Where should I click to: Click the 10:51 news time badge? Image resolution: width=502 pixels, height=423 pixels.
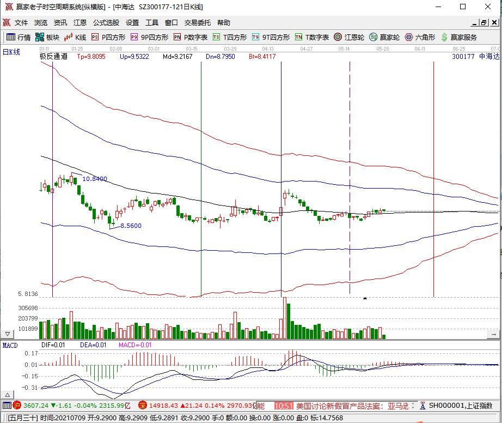[x=284, y=406]
